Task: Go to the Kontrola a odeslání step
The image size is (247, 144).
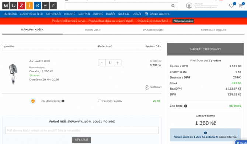Action: (214, 30)
